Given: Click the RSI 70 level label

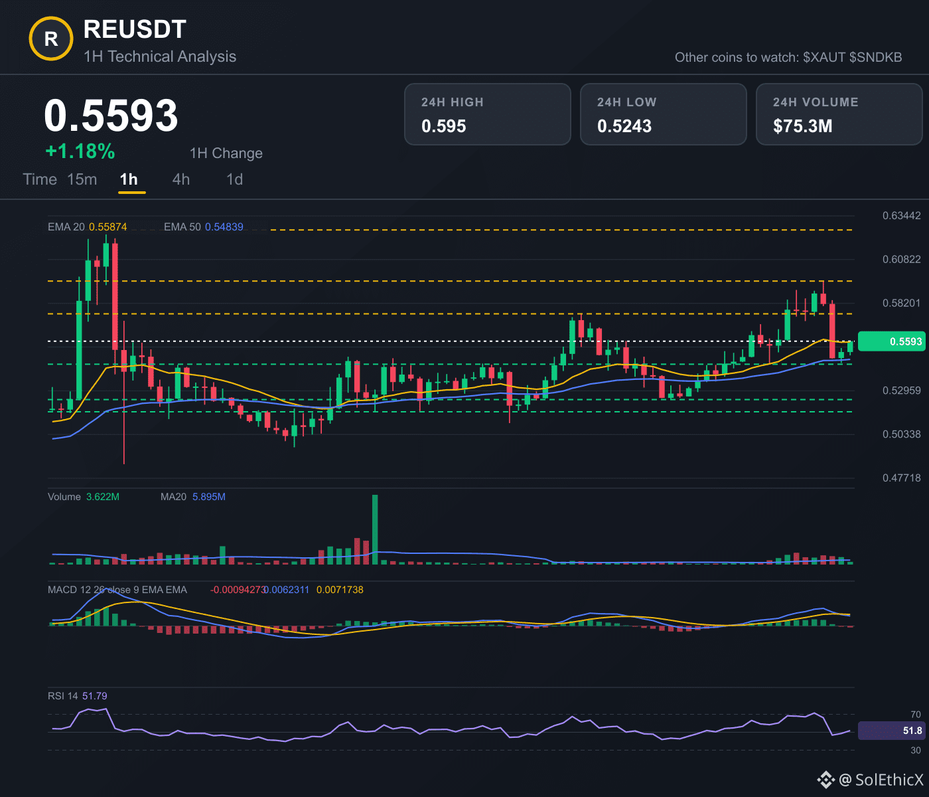Looking at the screenshot, I should pyautogui.click(x=916, y=715).
